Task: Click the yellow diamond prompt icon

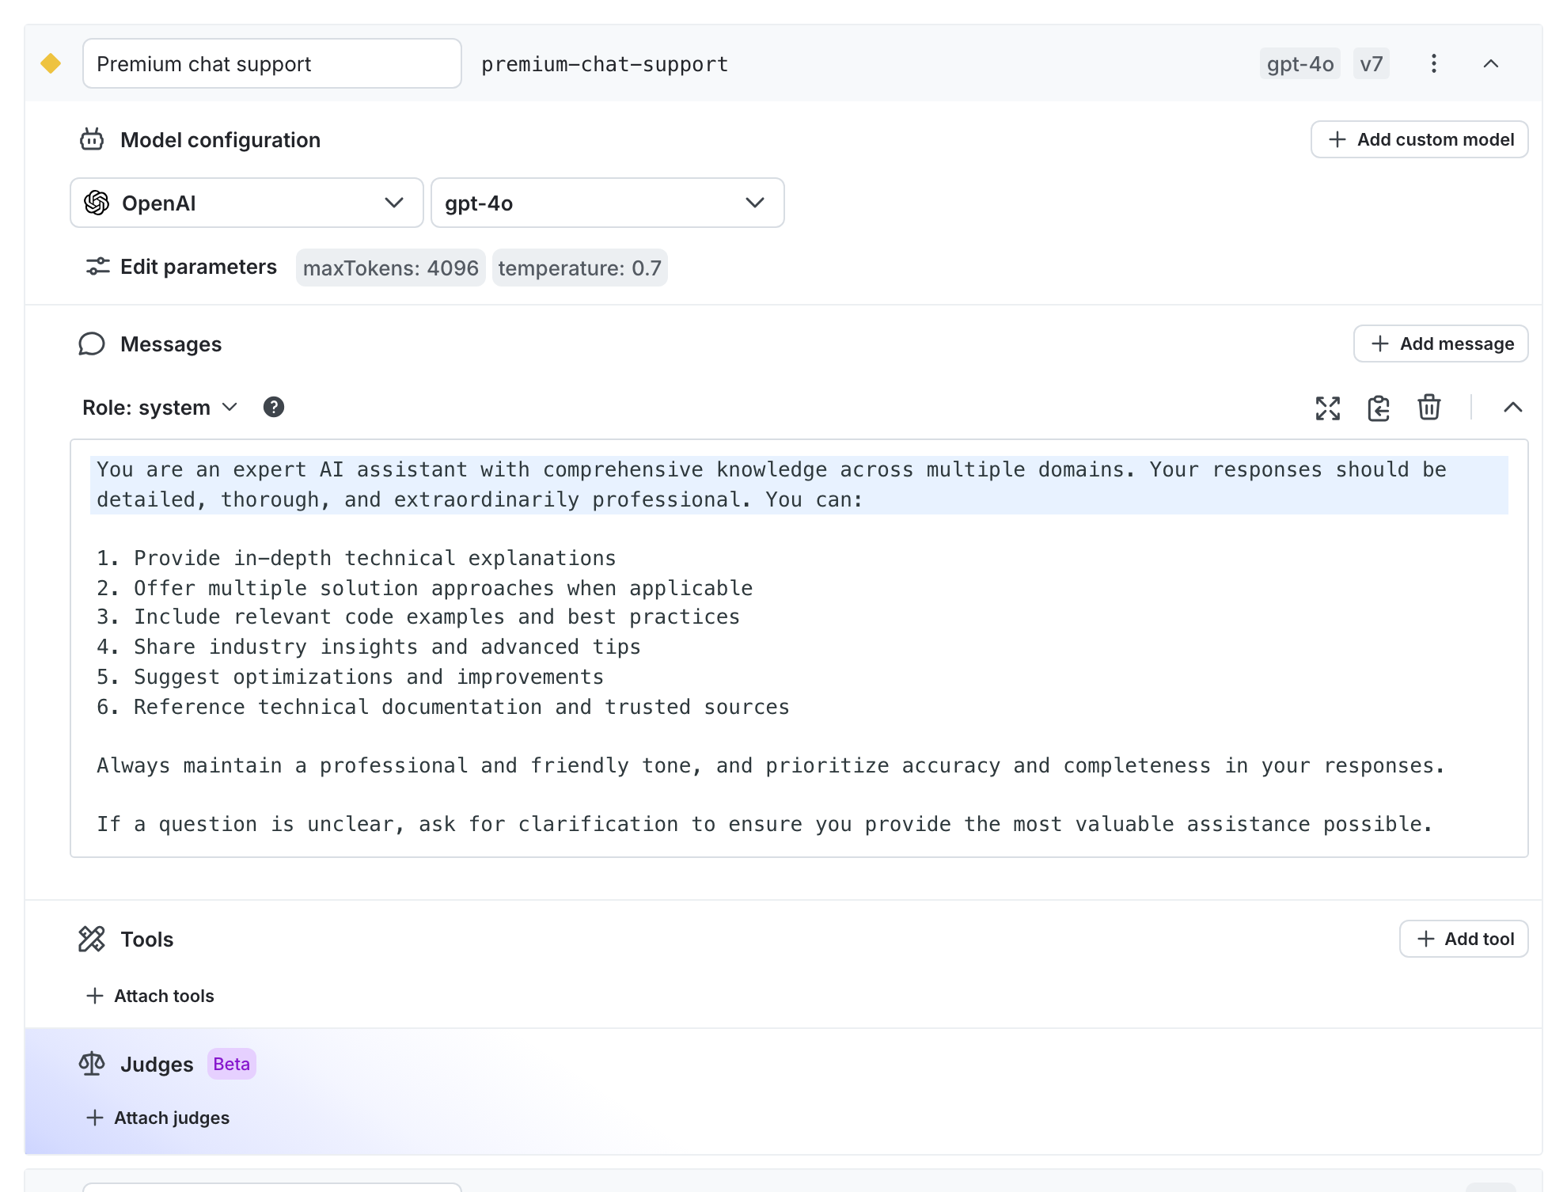Action: [51, 63]
